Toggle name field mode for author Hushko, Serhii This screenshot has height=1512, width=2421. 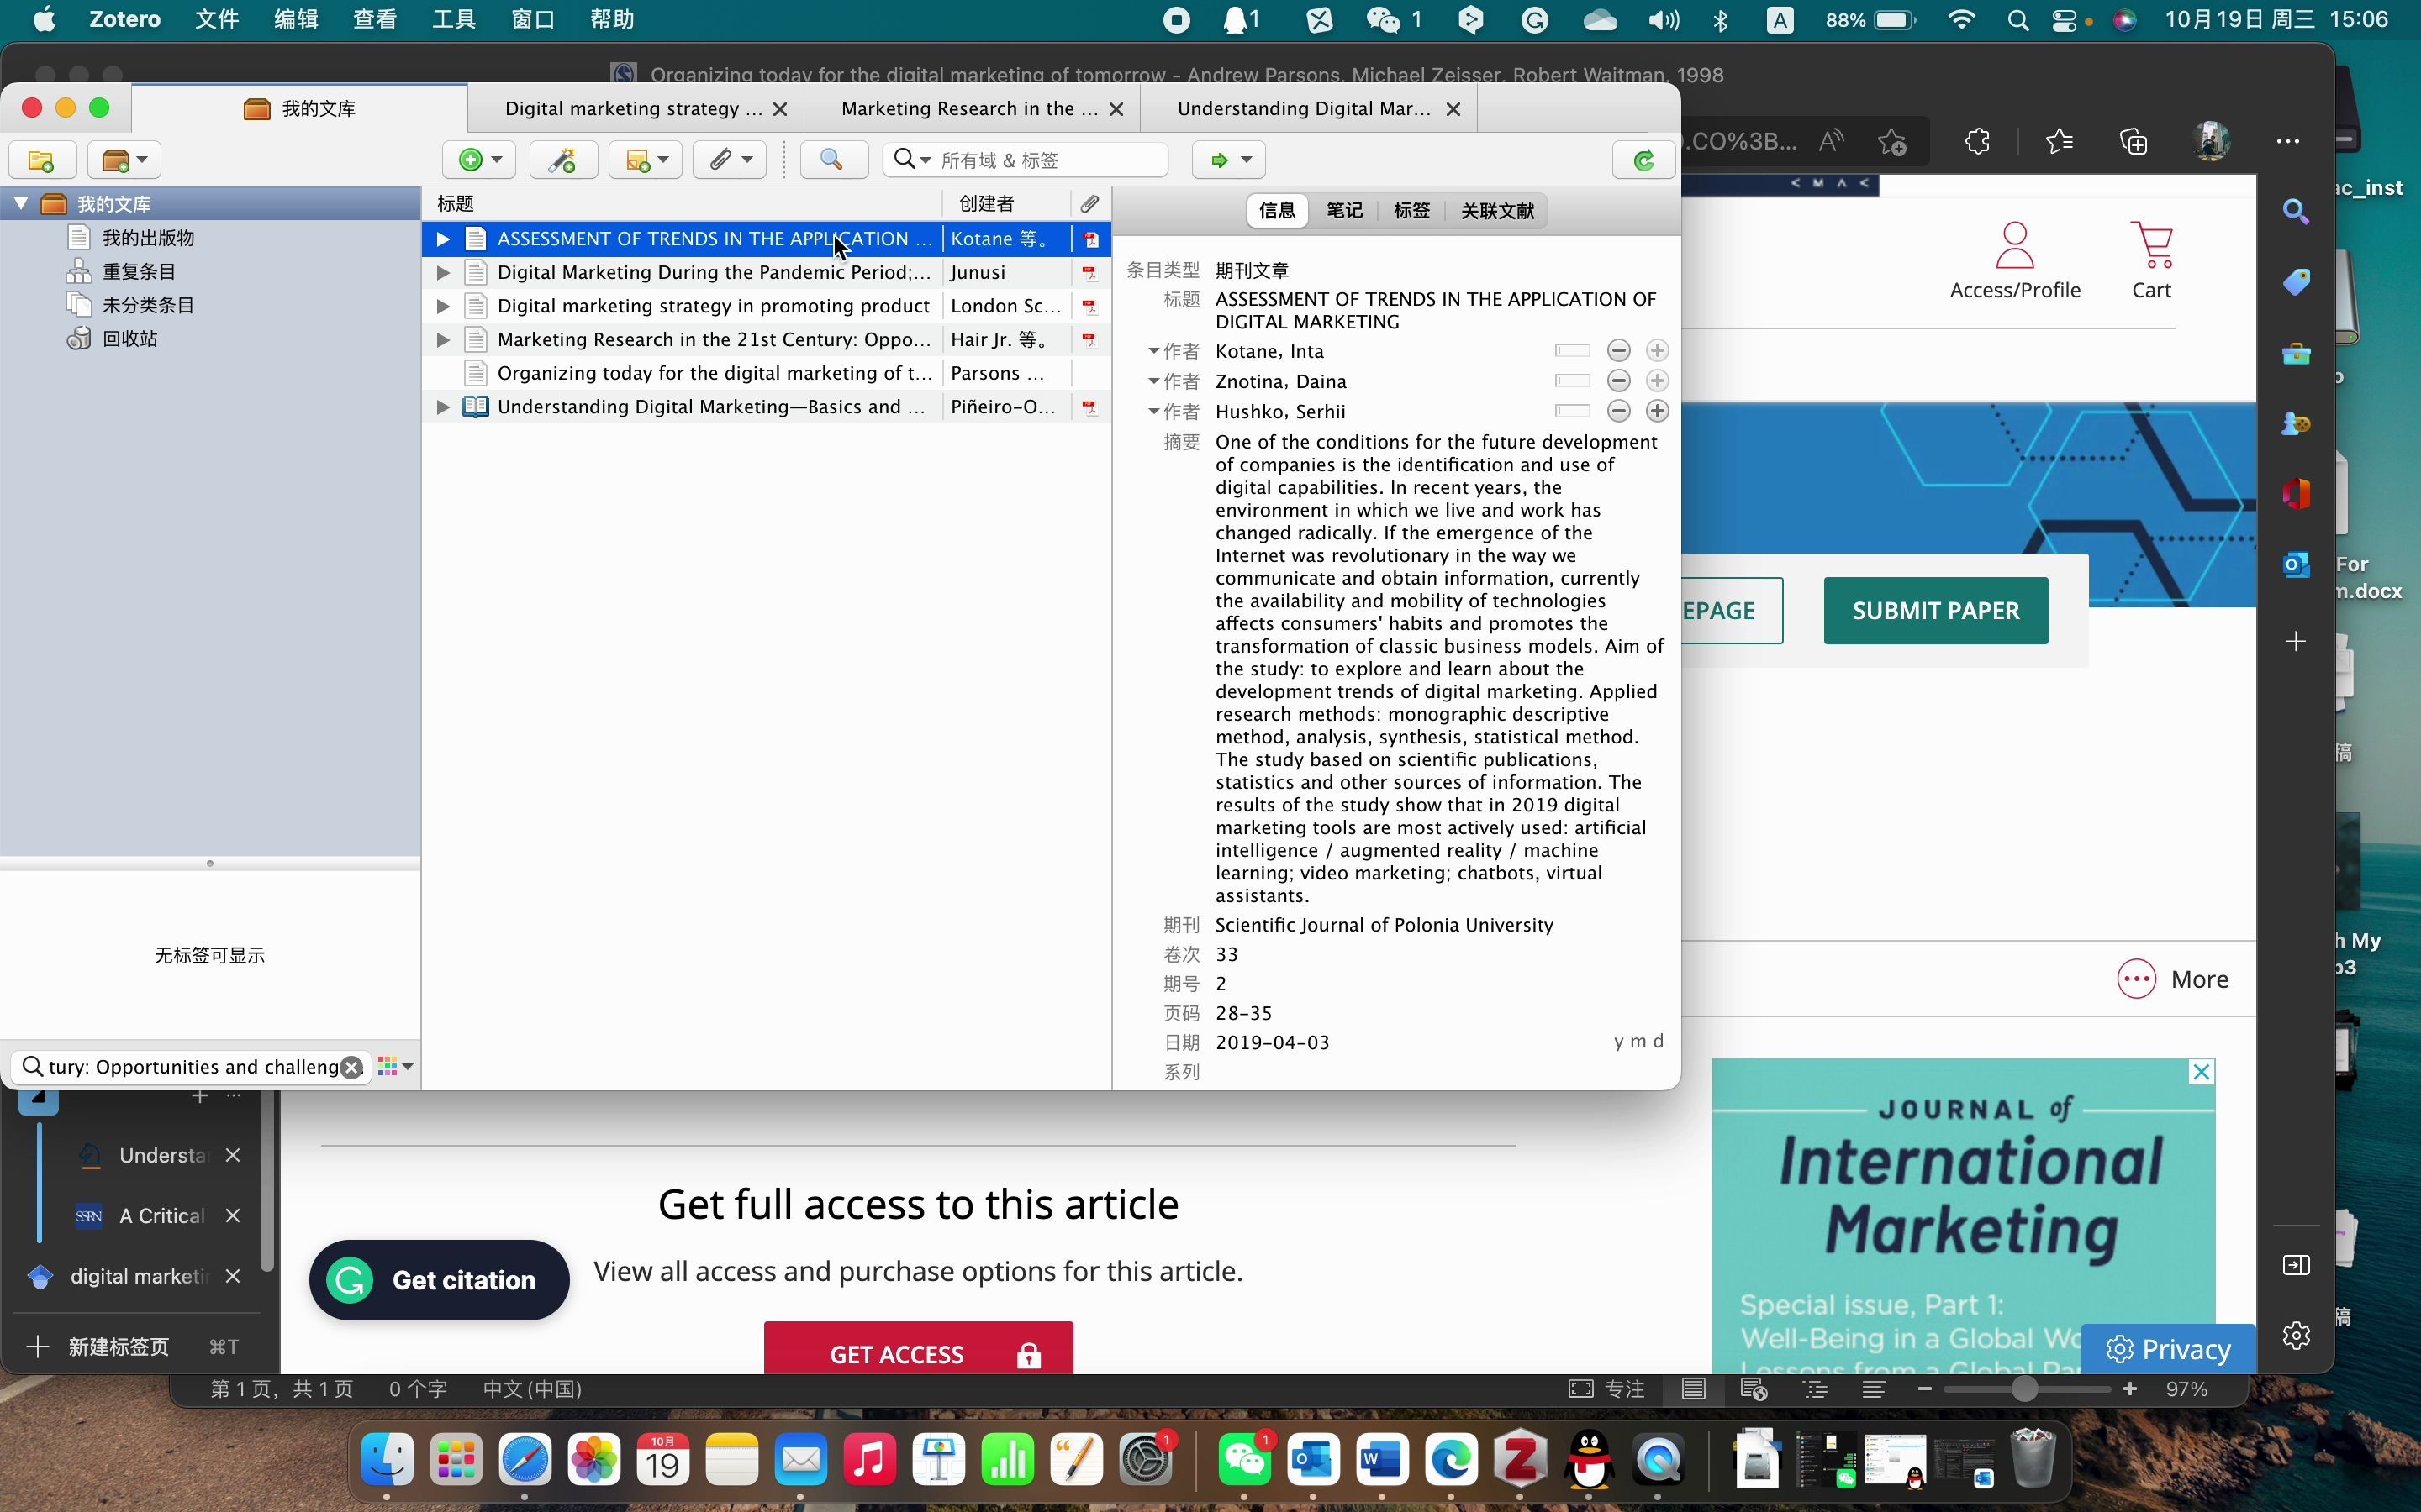(x=1573, y=411)
